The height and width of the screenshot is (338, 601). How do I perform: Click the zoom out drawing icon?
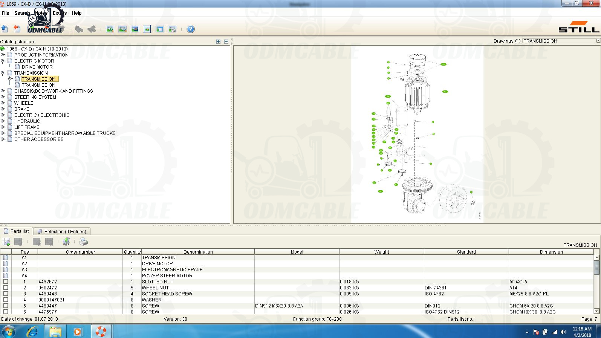(x=122, y=29)
